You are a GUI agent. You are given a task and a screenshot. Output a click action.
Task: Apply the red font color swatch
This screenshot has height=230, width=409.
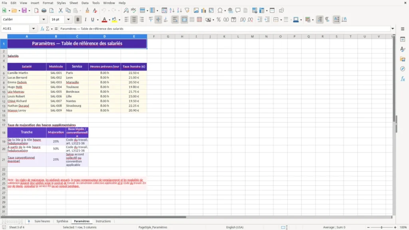click(x=104, y=20)
